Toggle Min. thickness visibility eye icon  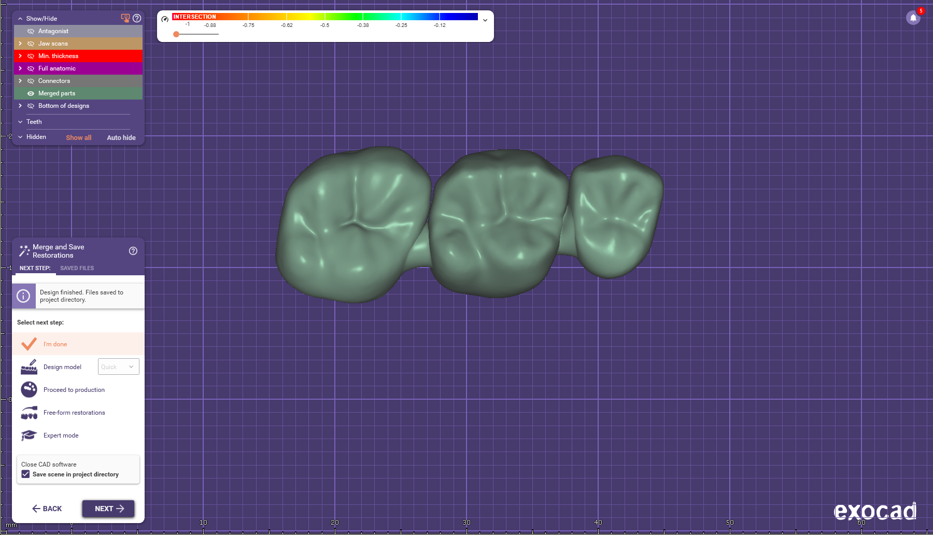[x=31, y=56]
